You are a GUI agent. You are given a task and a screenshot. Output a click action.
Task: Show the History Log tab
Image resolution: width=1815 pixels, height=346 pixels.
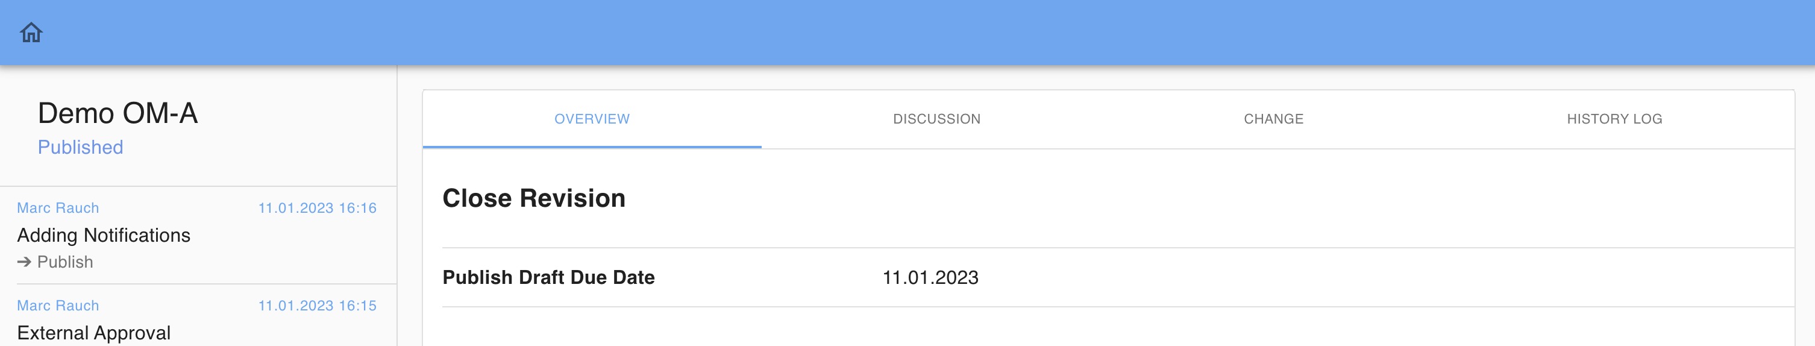[x=1614, y=119]
